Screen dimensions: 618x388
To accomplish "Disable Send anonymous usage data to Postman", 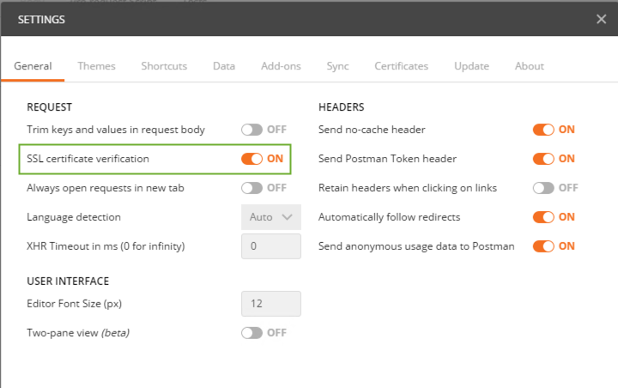I will point(544,246).
